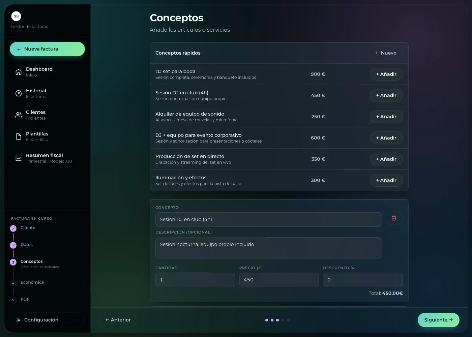Click Nuevo quick concept button
This screenshot has height=337, width=472.
pos(385,53)
